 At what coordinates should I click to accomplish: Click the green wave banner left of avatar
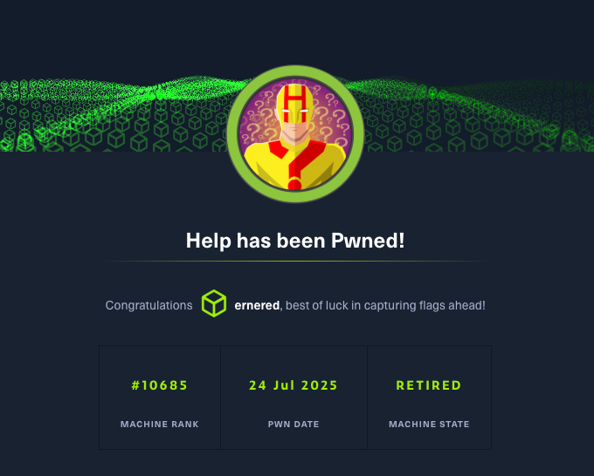pyautogui.click(x=114, y=113)
